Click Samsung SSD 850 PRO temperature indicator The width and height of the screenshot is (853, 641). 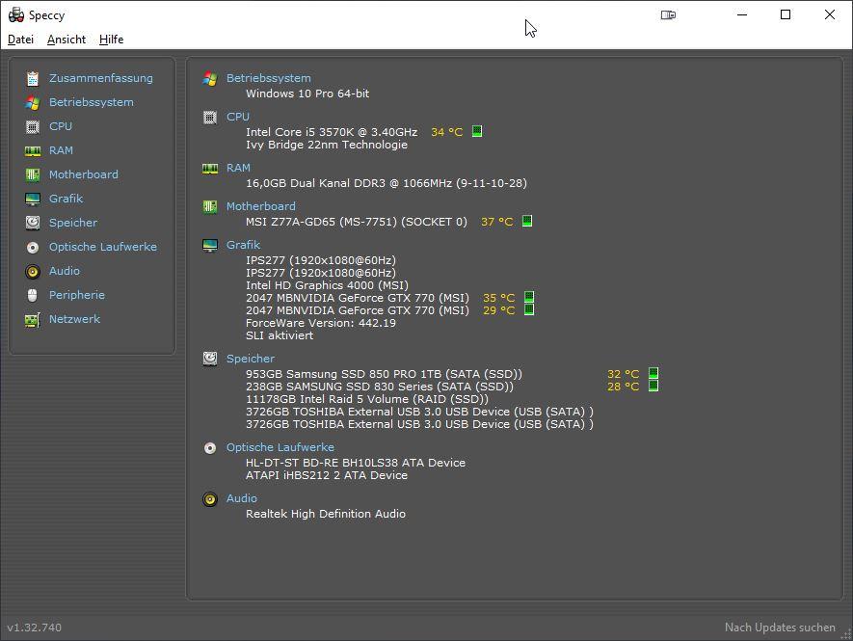pos(653,374)
